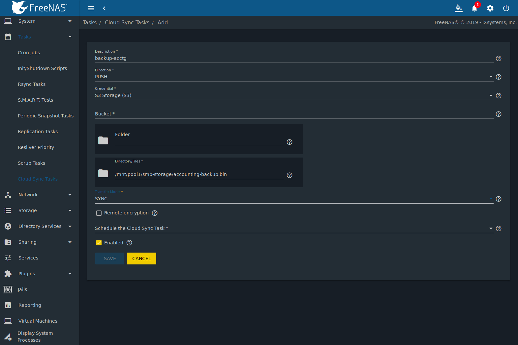Image resolution: width=518 pixels, height=345 pixels.
Task: Open Init/Shutdown Scripts
Action: point(42,68)
